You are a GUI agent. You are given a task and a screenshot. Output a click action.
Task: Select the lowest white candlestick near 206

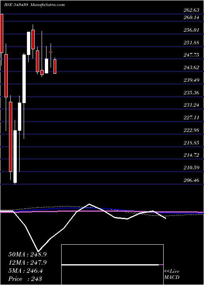(15, 156)
